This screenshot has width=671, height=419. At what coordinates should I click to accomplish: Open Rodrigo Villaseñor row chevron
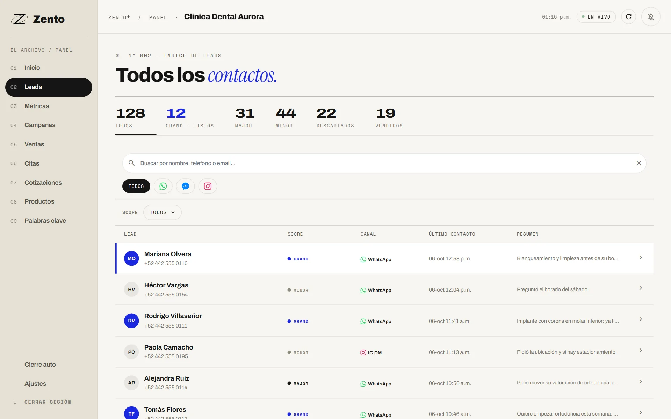641,319
